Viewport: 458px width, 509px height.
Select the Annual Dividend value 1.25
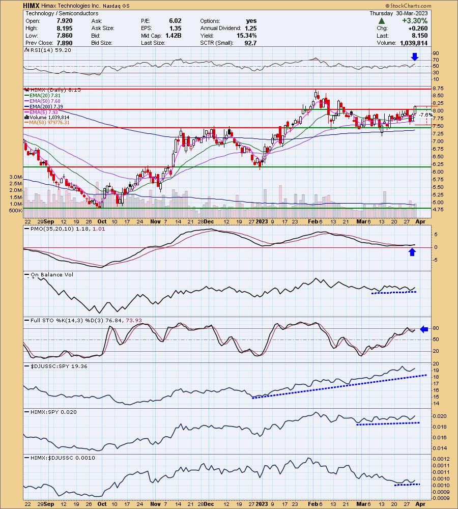(251, 28)
